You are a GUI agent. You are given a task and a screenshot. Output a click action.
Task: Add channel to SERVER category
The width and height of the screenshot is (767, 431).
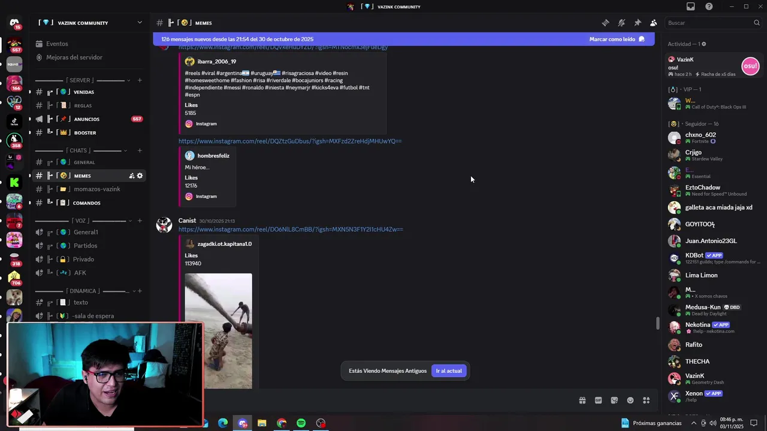[140, 80]
